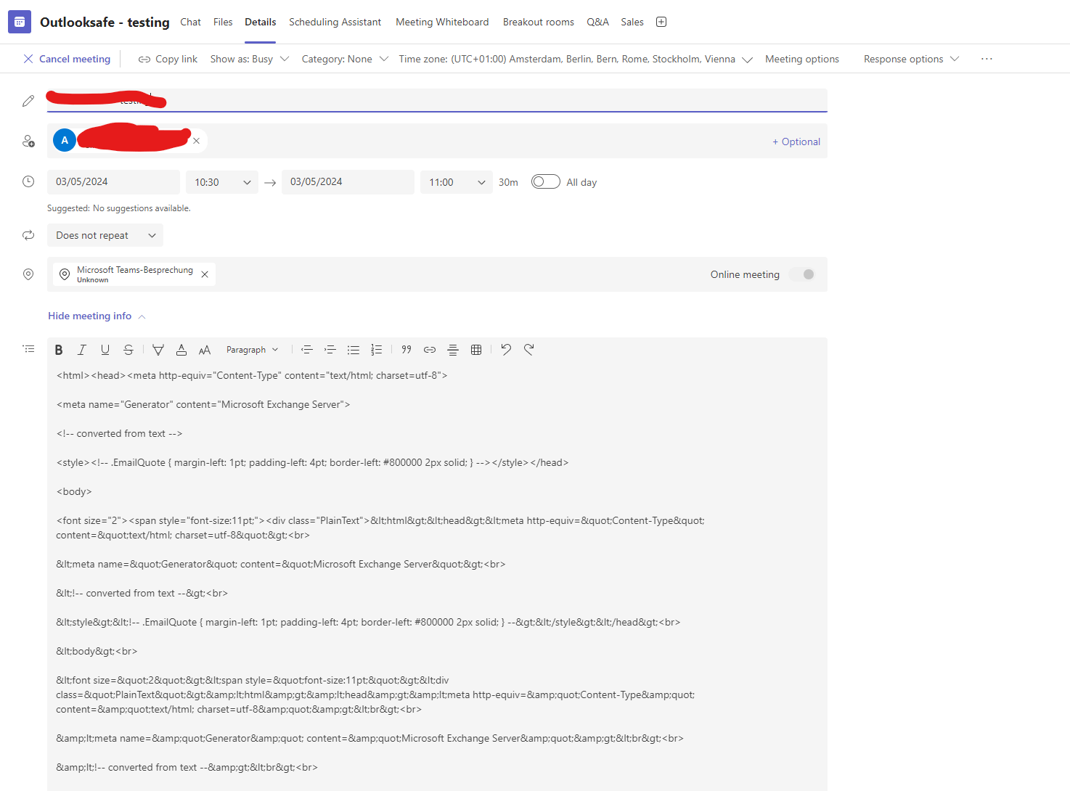The image size is (1070, 791).
Task: Switch to the Files tab
Action: (223, 22)
